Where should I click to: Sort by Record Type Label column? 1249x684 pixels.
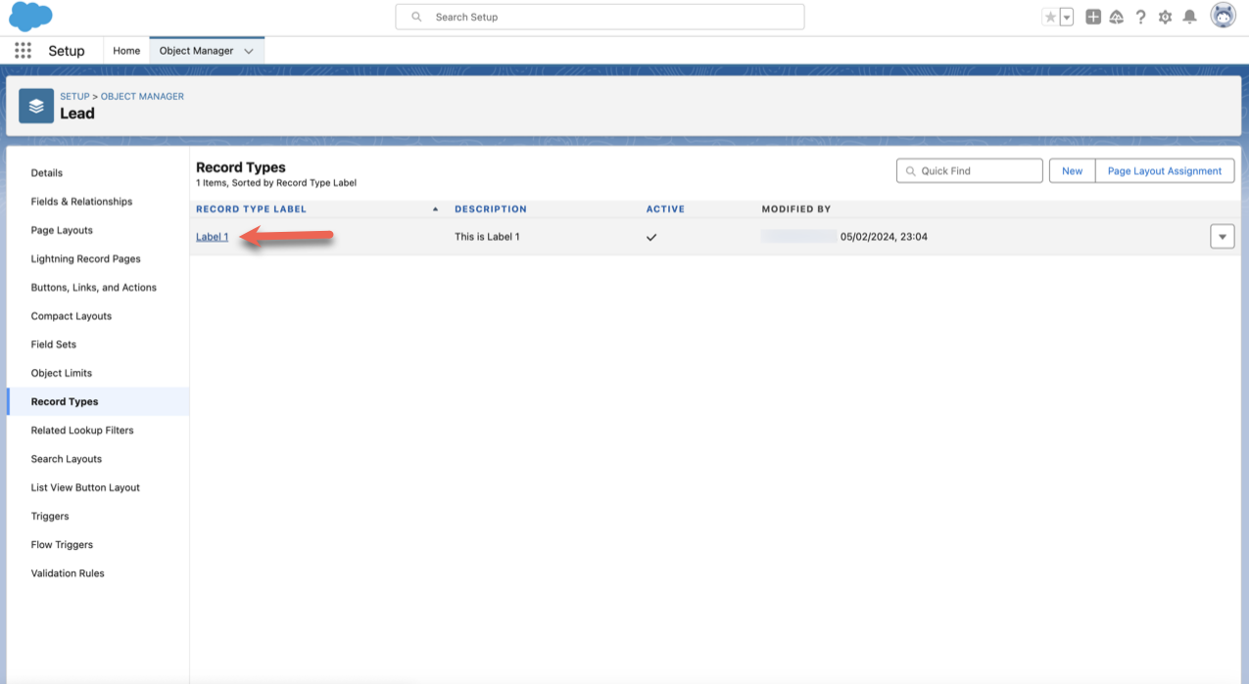tap(251, 209)
